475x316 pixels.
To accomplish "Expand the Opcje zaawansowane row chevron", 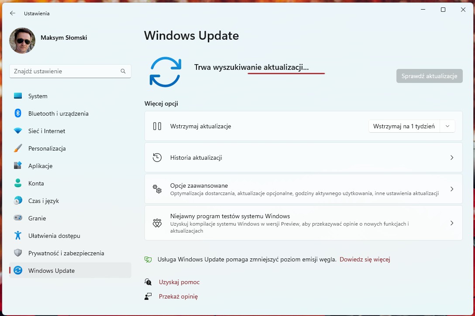I will click(452, 189).
